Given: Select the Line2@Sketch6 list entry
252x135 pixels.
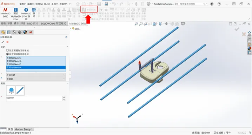Looking at the screenshot, I should (36, 61).
